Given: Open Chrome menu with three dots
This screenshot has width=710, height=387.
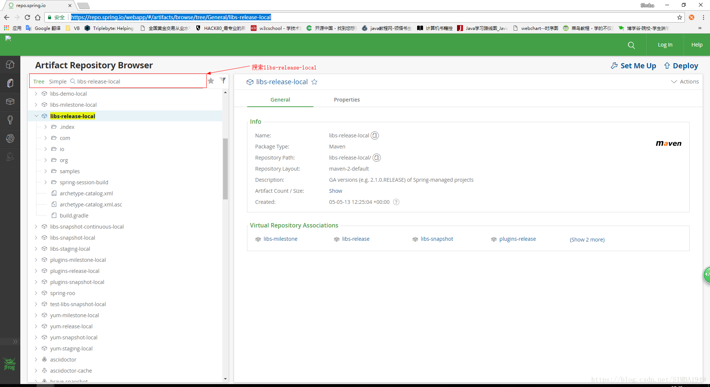Looking at the screenshot, I should (x=703, y=17).
